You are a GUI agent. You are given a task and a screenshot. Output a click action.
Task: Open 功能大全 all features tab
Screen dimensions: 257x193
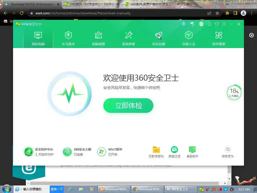189,39
